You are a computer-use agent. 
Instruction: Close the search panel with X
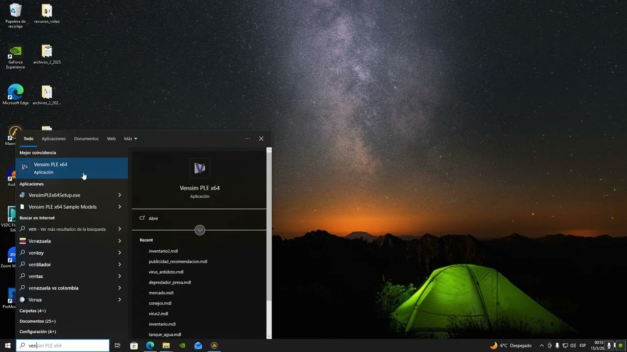pyautogui.click(x=261, y=138)
